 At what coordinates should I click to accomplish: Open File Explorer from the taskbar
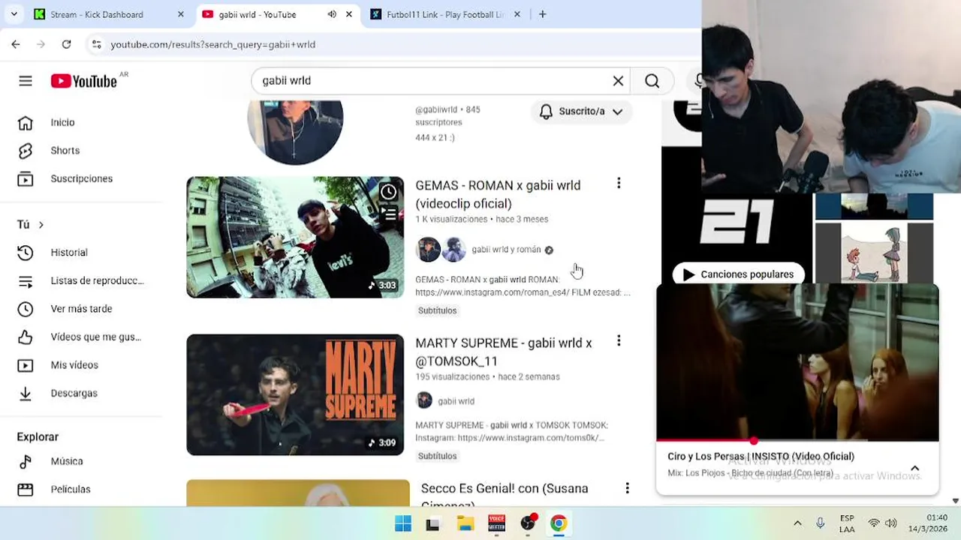point(465,523)
